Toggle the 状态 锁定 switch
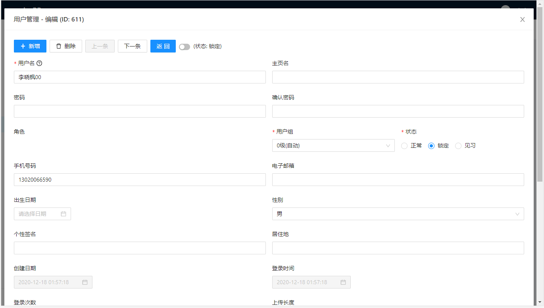Screen dimensions: 544x308 (x=185, y=46)
